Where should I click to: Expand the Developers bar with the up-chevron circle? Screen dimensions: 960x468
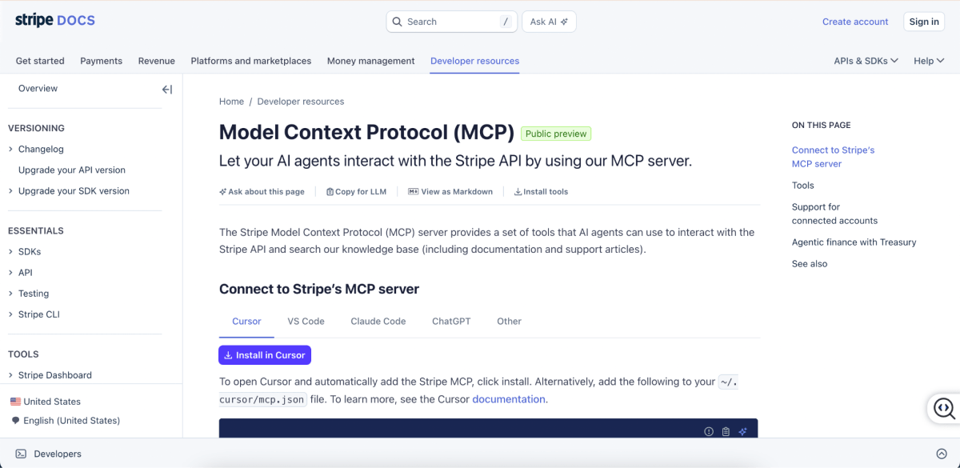[x=942, y=454]
